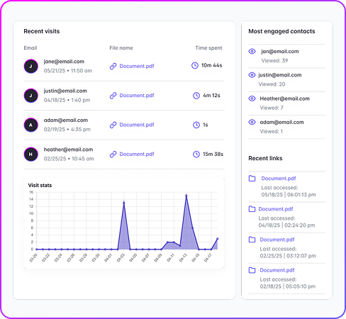Click the File name column header
The width and height of the screenshot is (346, 319).
tap(121, 48)
